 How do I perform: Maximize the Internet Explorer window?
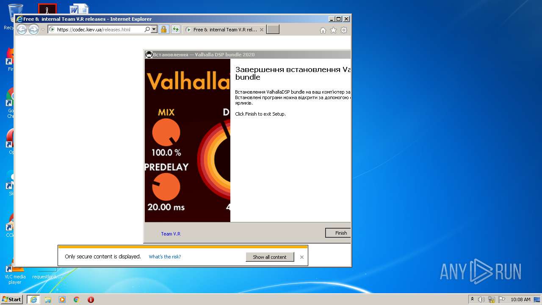point(338,19)
